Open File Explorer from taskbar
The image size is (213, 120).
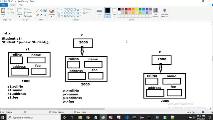coord(80,117)
